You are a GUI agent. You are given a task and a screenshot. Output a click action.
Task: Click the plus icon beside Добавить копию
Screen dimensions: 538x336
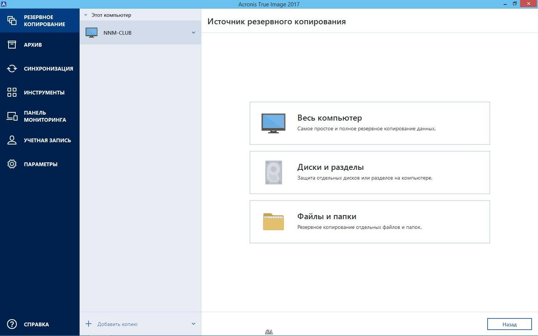click(89, 324)
